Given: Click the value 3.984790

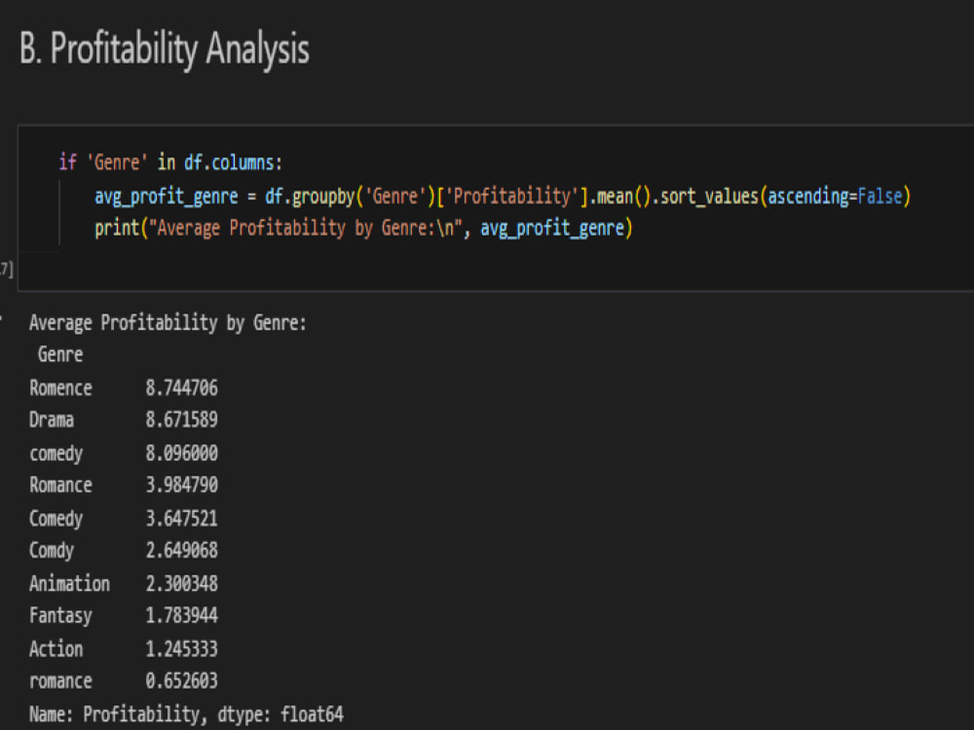Looking at the screenshot, I should pos(181,485).
